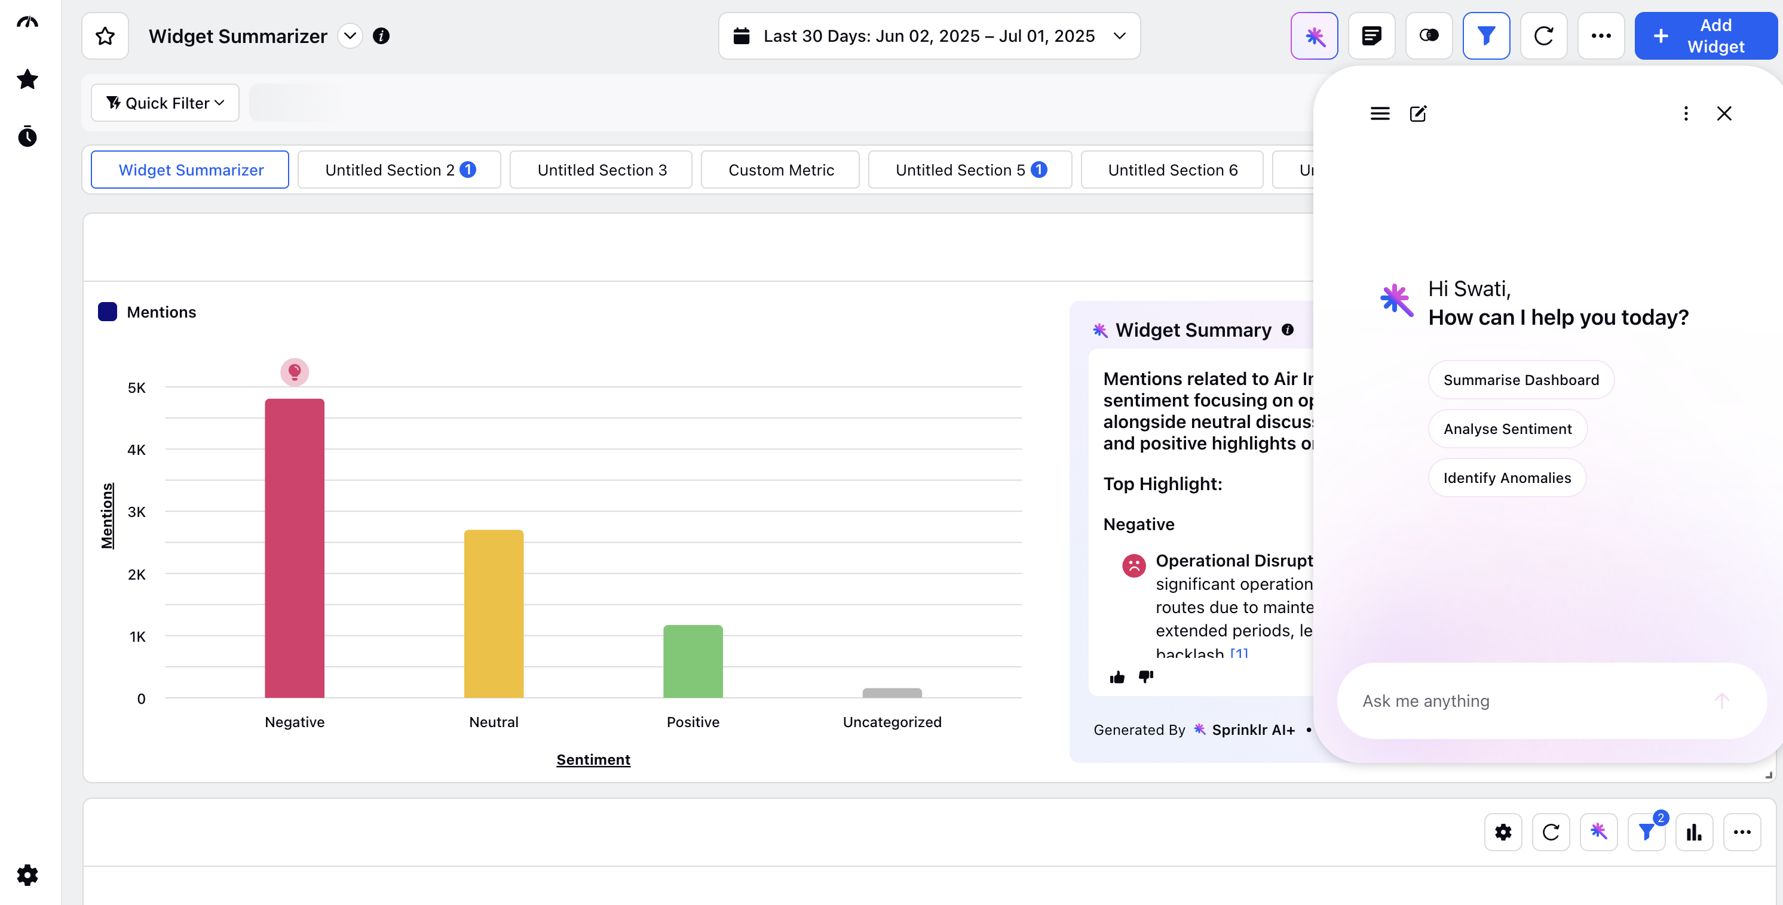
Task: Click the Neutral sentiment bar
Action: coord(494,614)
